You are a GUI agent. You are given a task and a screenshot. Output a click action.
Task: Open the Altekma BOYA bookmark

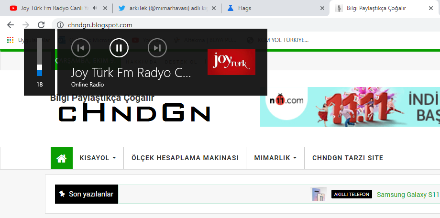click(x=205, y=40)
